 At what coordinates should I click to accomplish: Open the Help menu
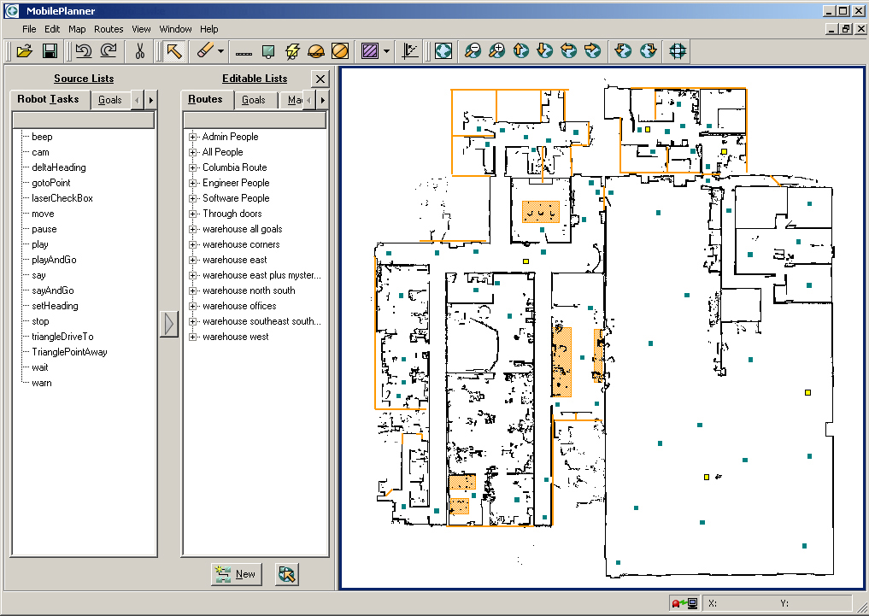coord(209,29)
